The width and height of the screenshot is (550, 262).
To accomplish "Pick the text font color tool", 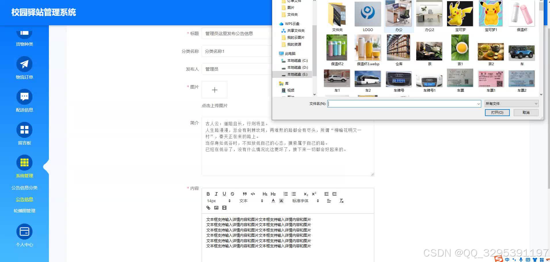I will coord(273,201).
